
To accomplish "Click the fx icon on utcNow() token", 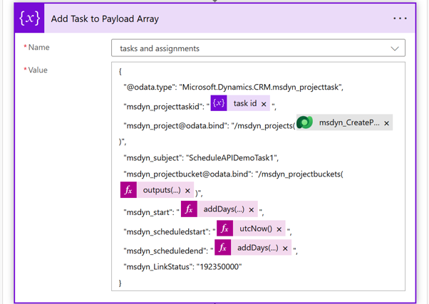I will (x=224, y=229).
